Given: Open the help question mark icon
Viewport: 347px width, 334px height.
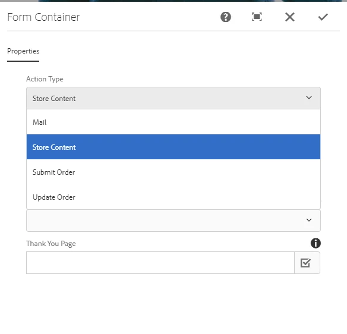Looking at the screenshot, I should tap(226, 17).
